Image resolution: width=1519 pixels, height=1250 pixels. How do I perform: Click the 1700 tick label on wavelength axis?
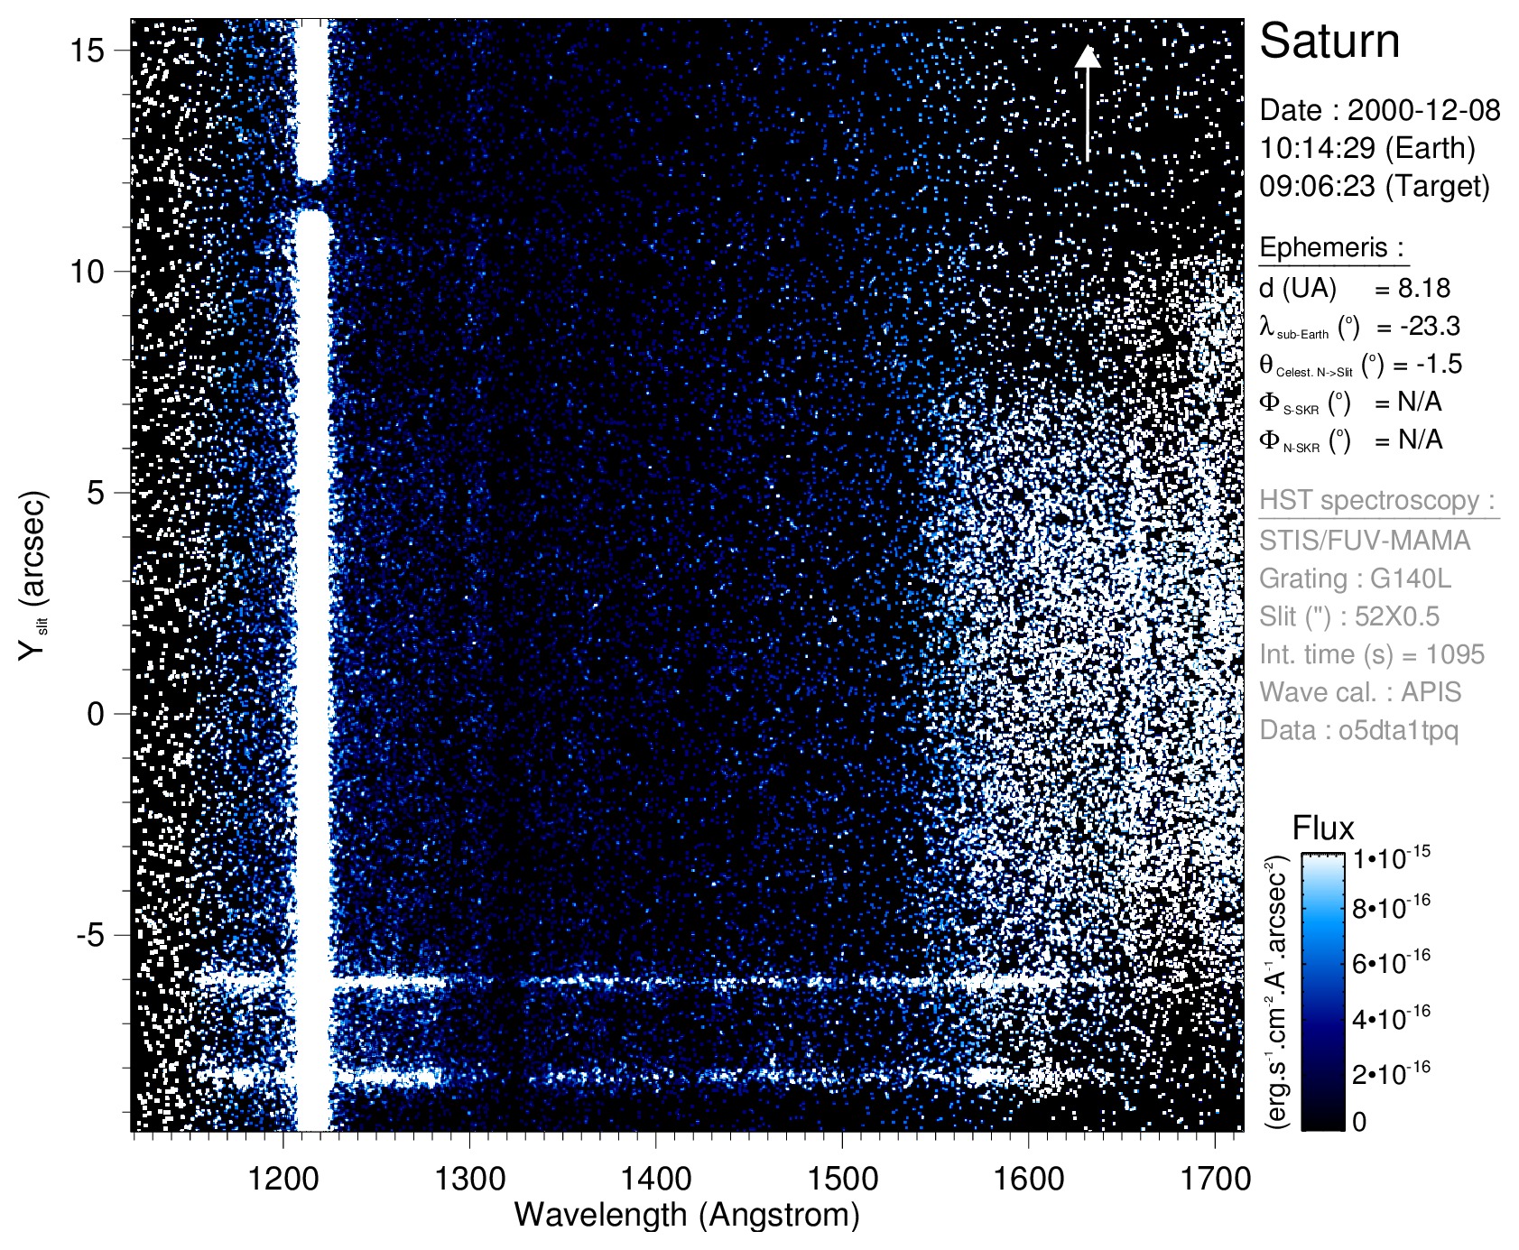coord(1215,1178)
